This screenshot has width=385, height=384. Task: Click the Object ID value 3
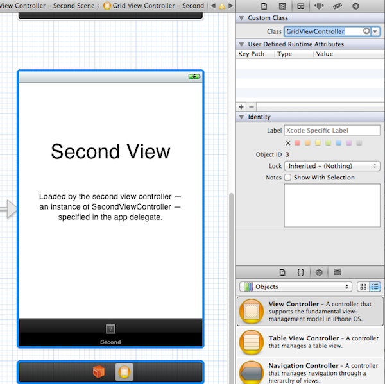[x=287, y=154]
